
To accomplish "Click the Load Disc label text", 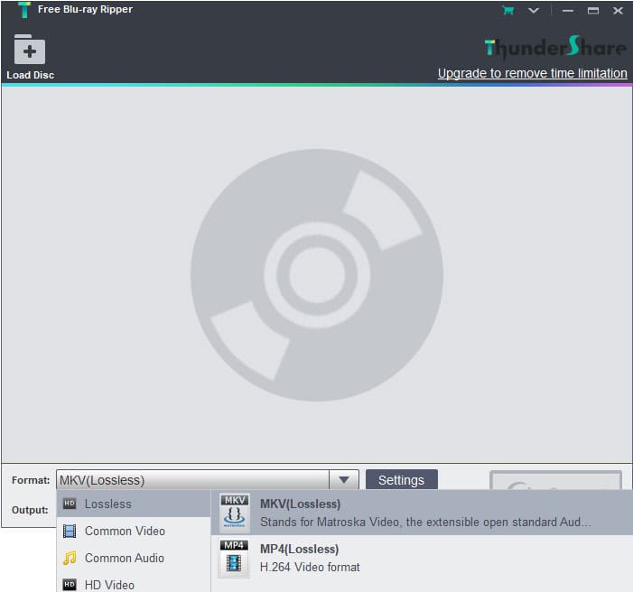I will 31,75.
